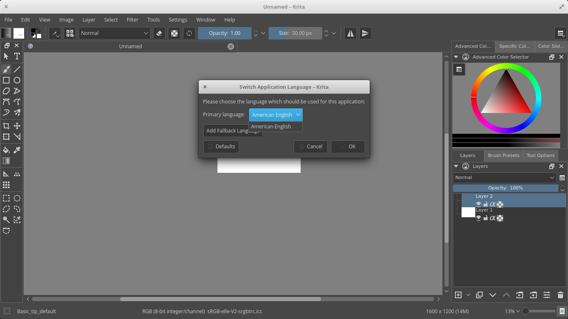This screenshot has width=568, height=319.
Task: Select the Shape select arrow tool
Action: 6,56
